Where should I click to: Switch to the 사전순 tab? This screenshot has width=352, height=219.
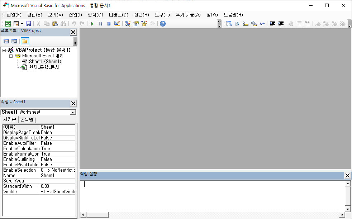pyautogui.click(x=10, y=119)
